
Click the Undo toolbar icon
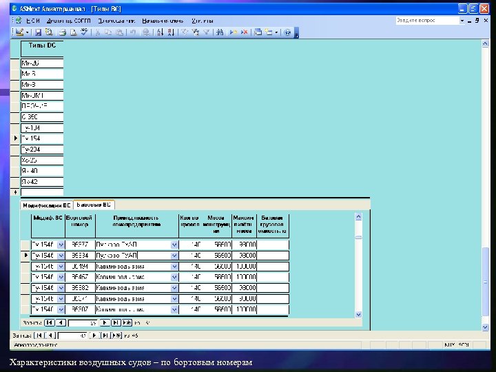point(133,32)
